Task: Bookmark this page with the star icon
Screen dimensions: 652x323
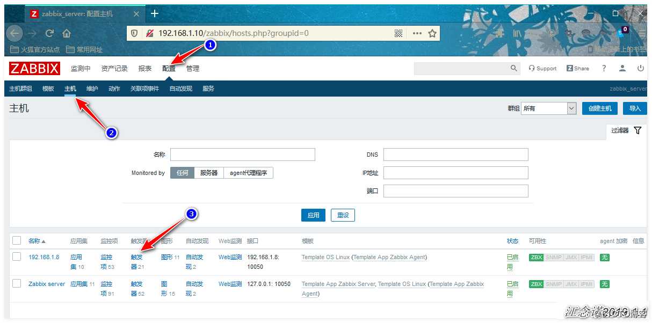Action: coord(432,33)
